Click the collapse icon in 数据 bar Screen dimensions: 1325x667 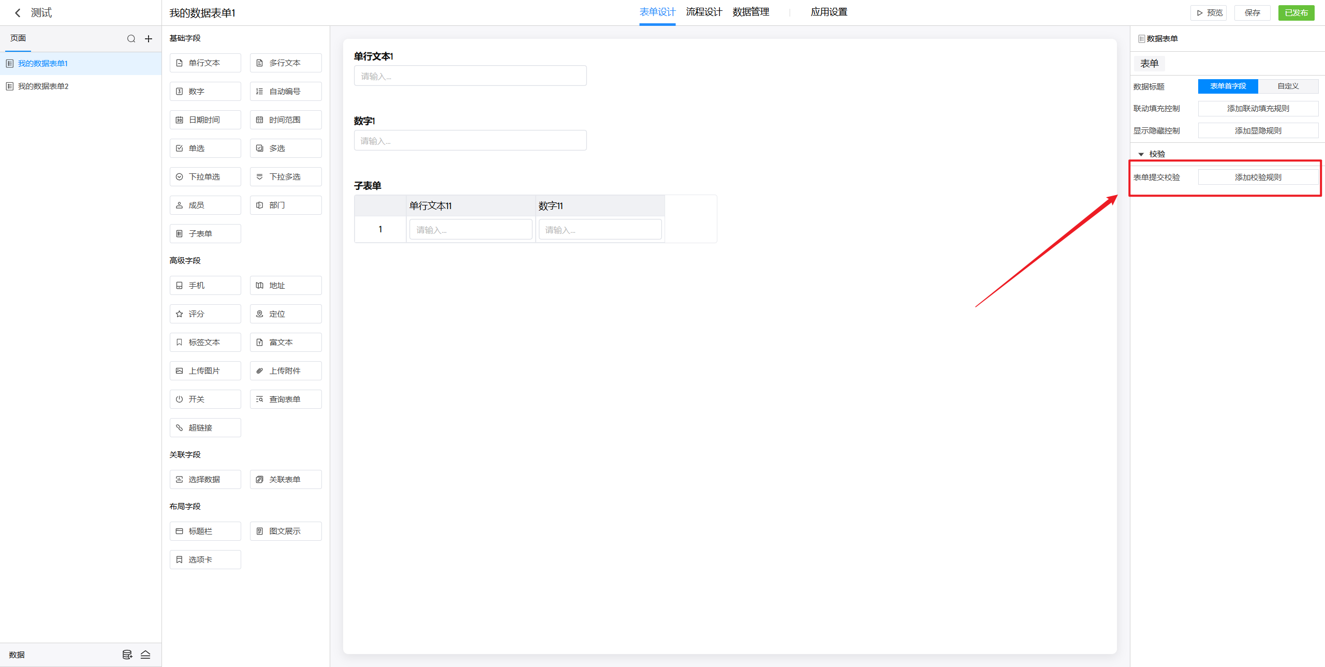145,655
